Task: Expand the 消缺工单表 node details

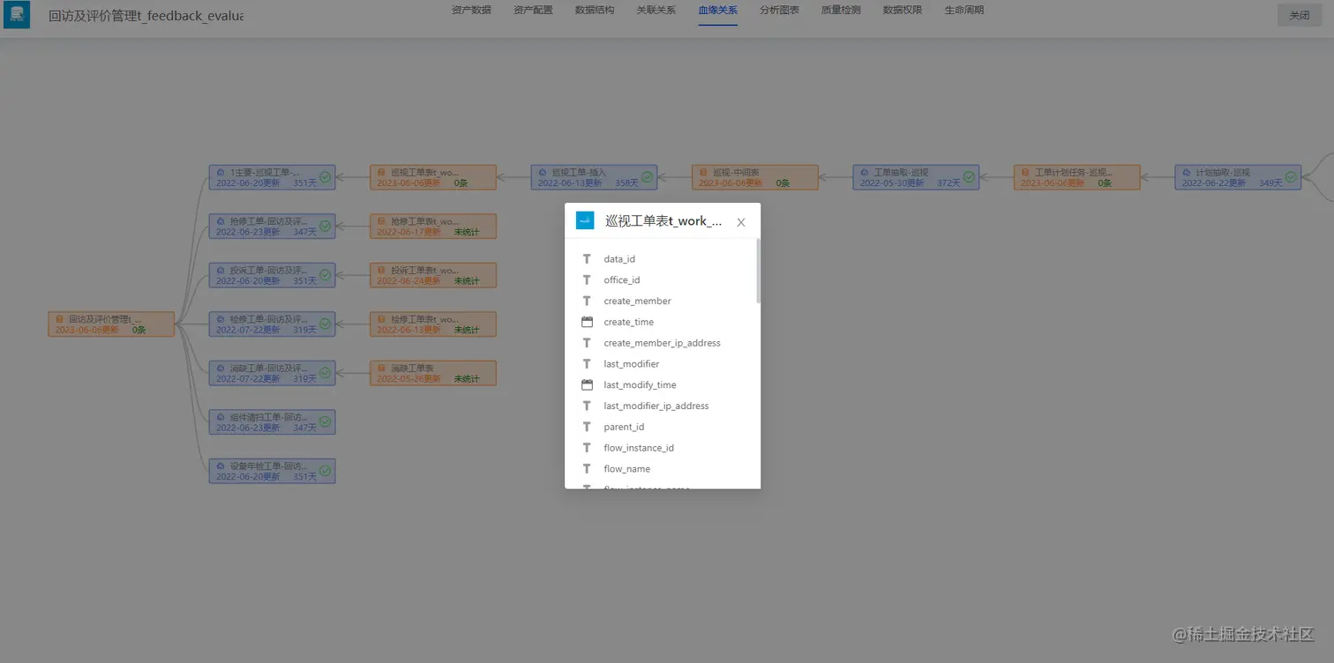Action: click(431, 372)
